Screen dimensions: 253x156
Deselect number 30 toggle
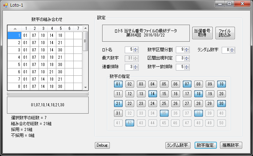pyautogui.click(x=221, y=104)
